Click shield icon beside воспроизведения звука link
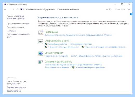Image resolution: width=135 pixels, height=97 pixels. [83, 47]
